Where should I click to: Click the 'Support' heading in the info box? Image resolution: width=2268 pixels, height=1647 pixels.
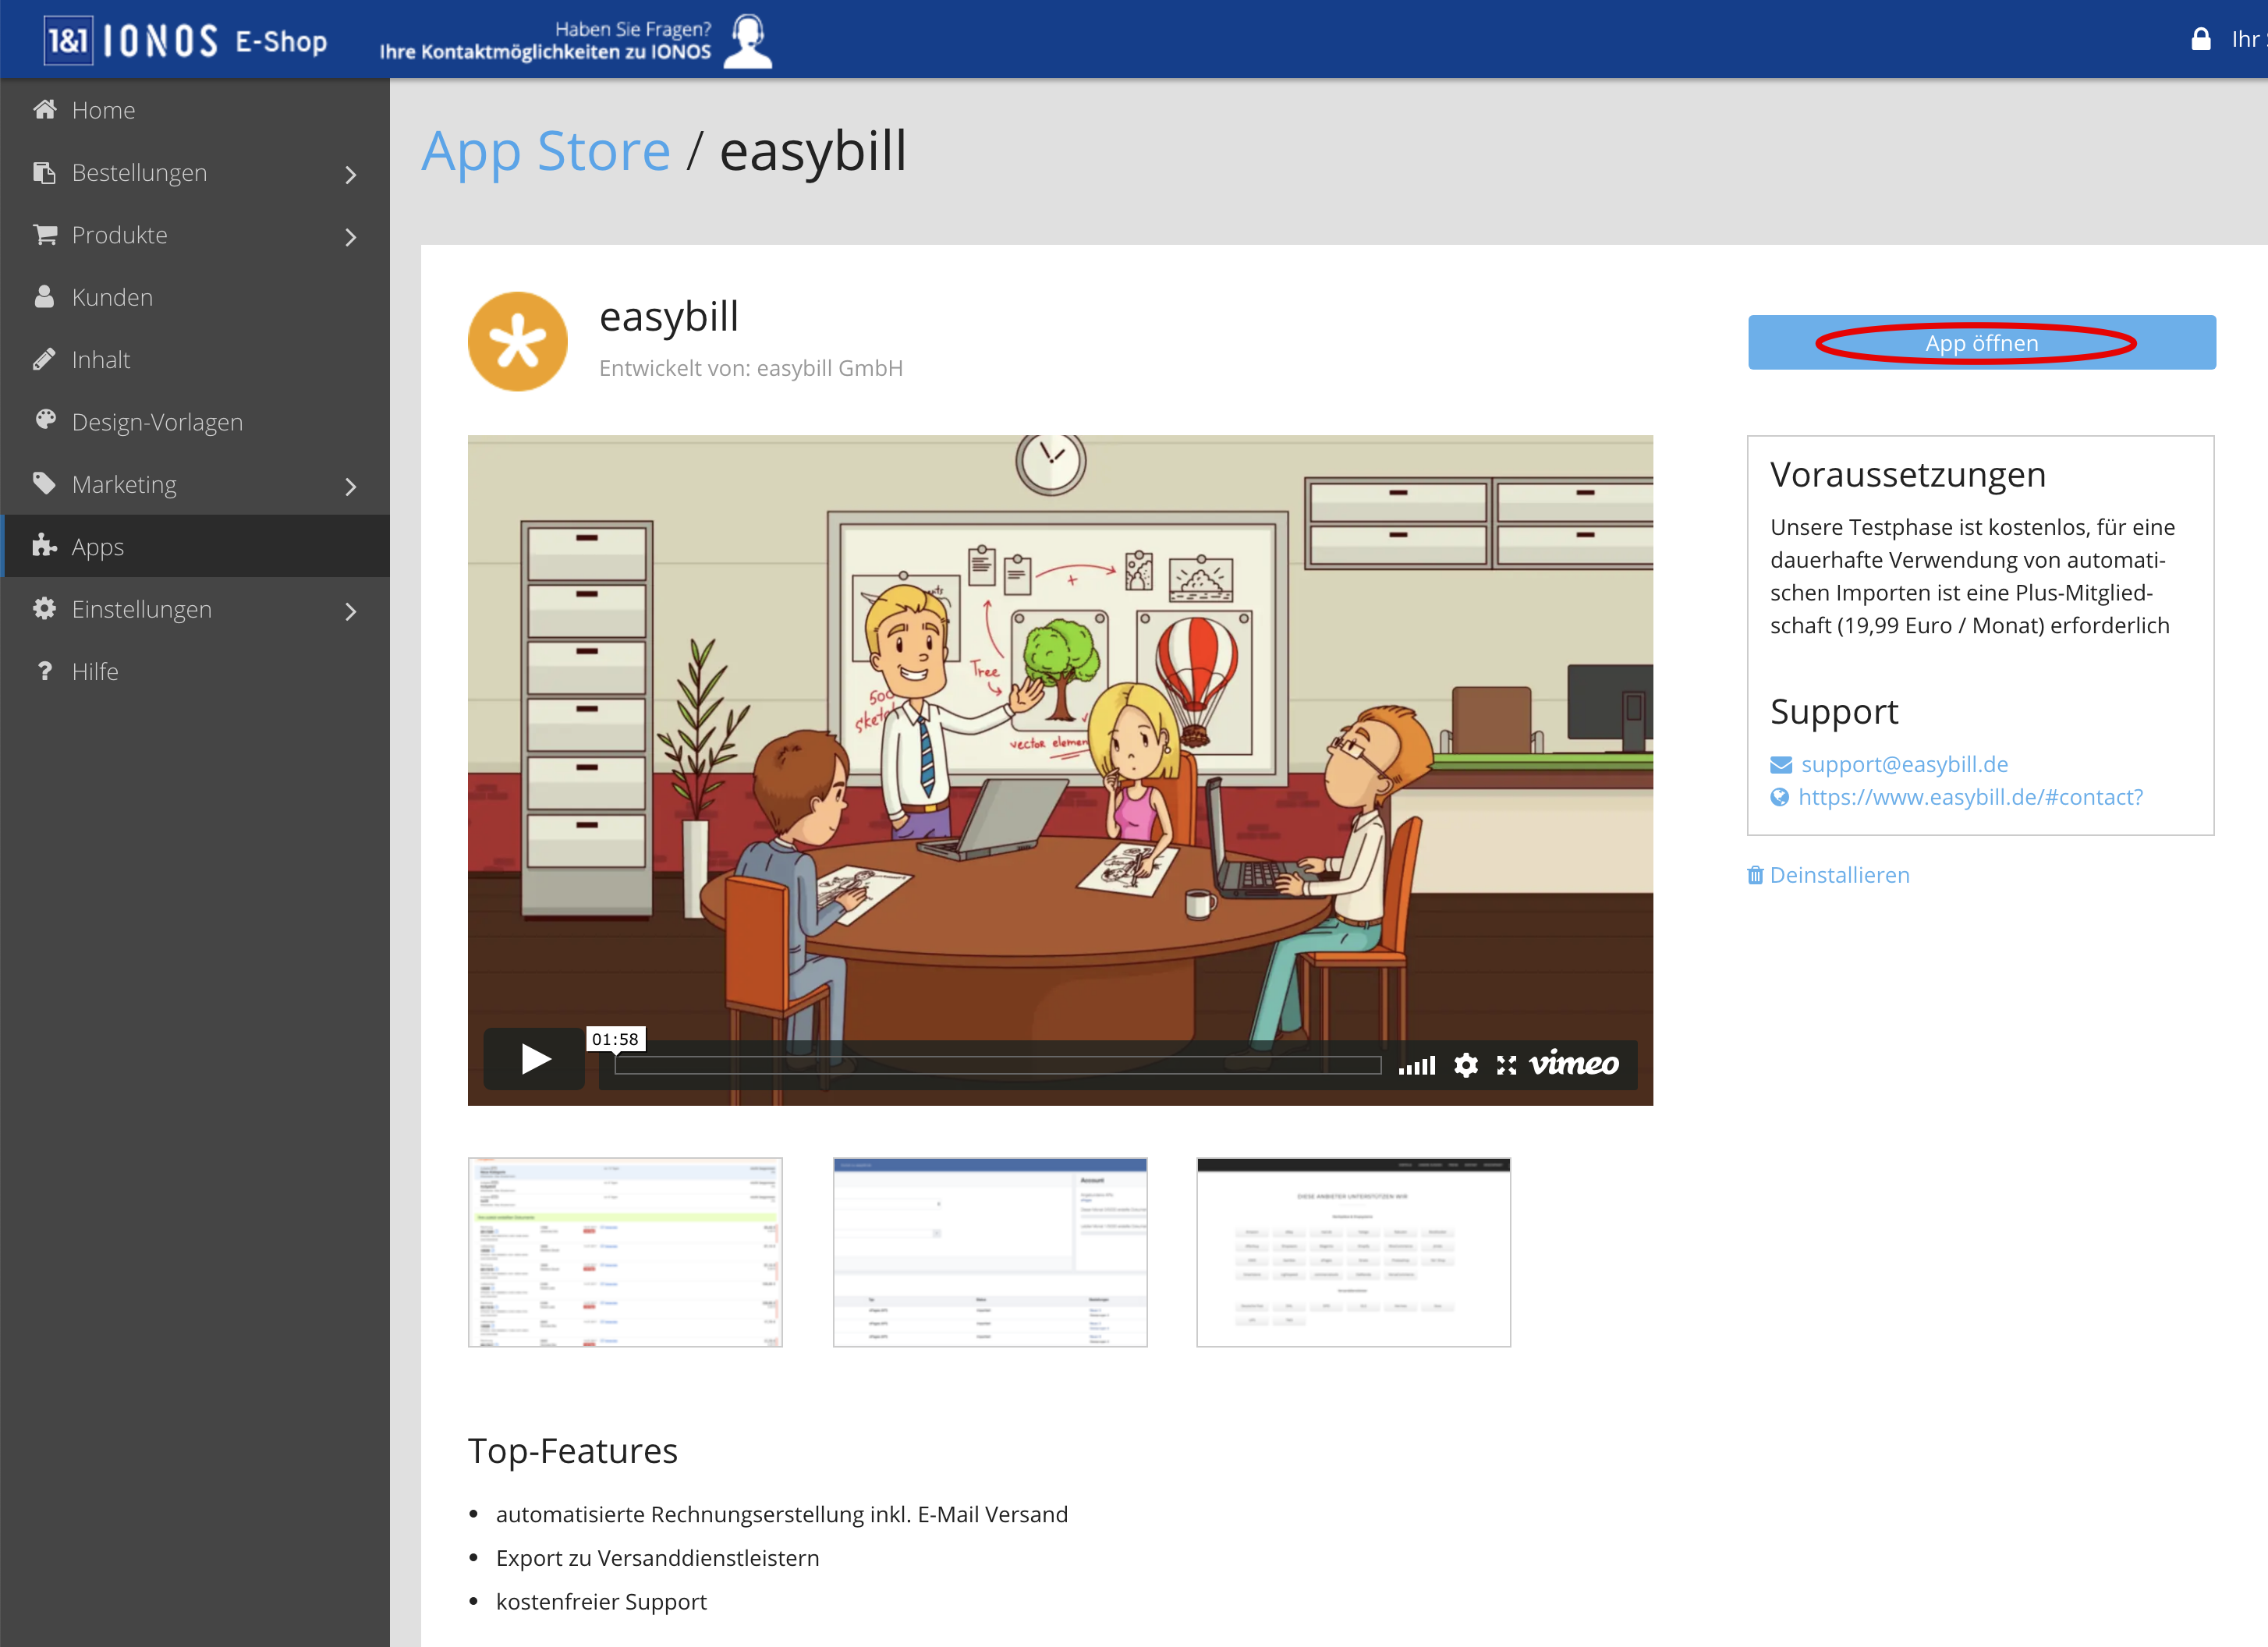[x=1834, y=711]
